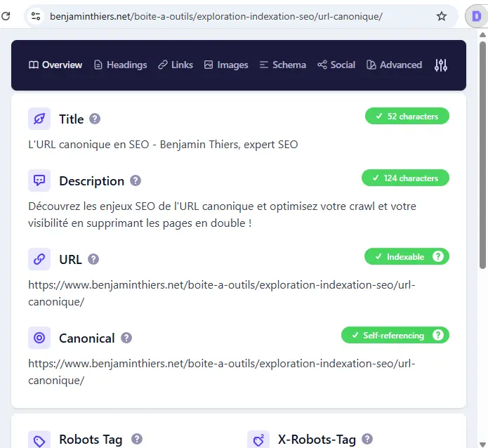488x448 pixels.
Task: Click the question mark in Self-referencing badge
Action: click(x=438, y=336)
